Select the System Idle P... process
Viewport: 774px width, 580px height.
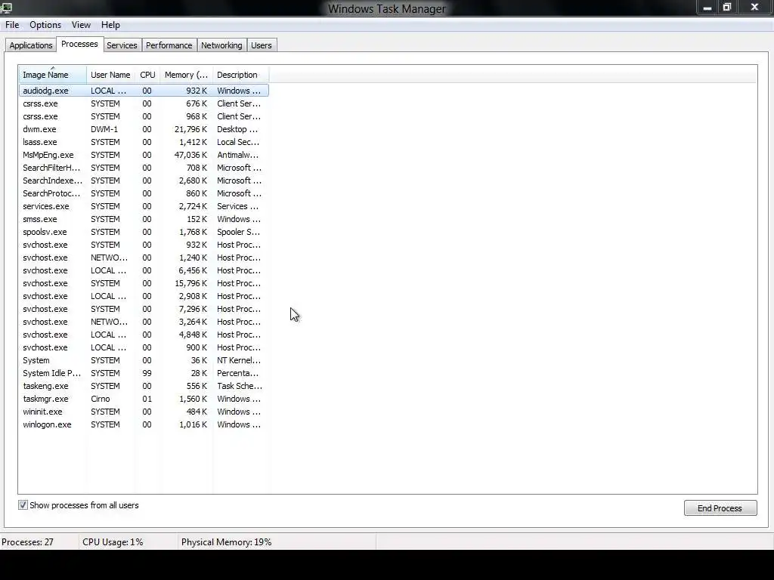pos(144,373)
